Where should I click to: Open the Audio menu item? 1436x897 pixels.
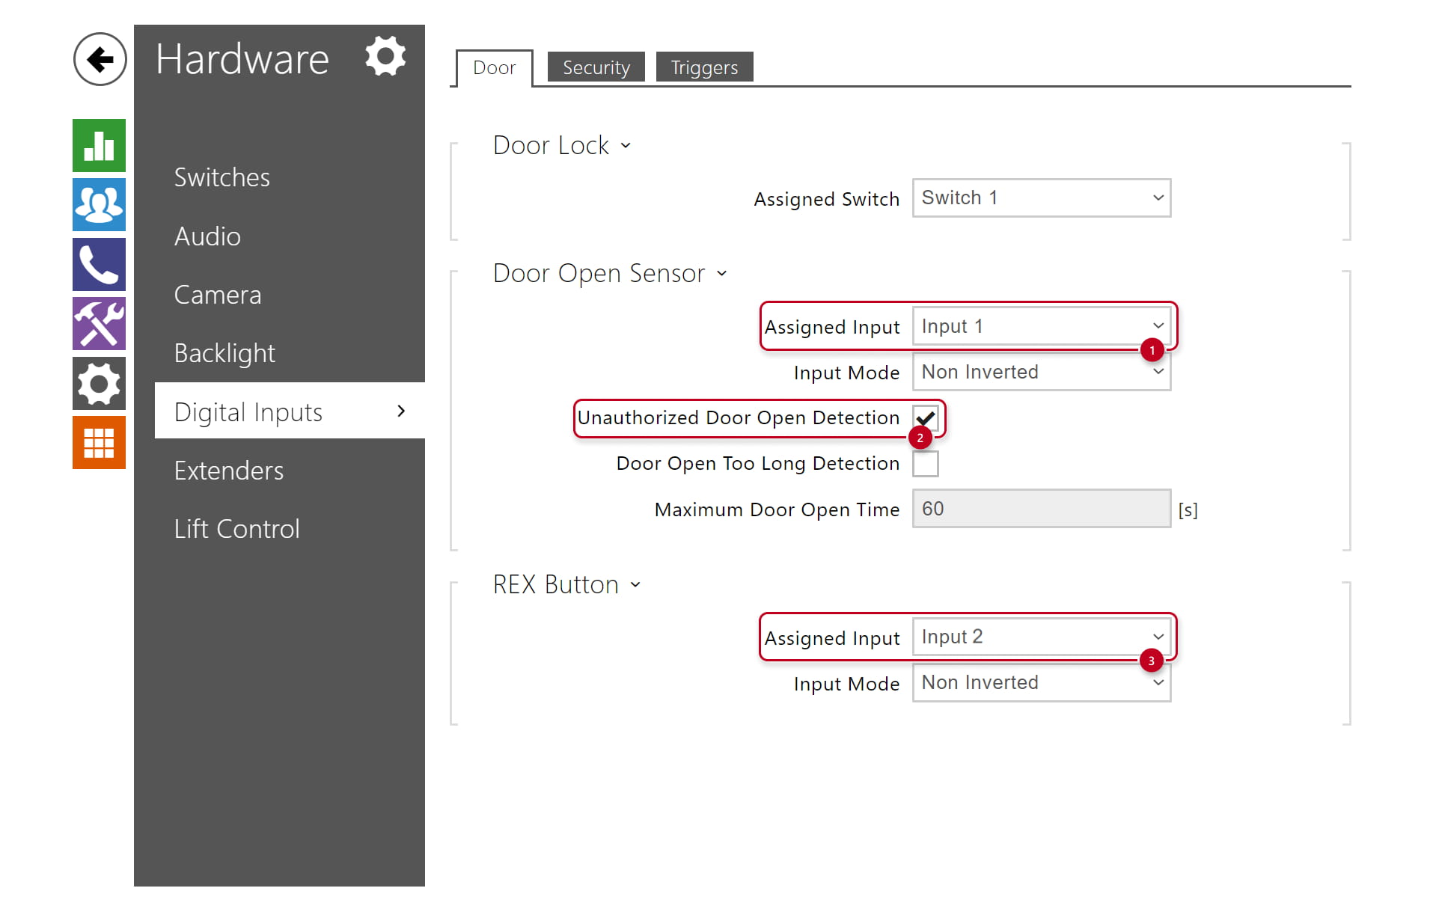point(207,236)
